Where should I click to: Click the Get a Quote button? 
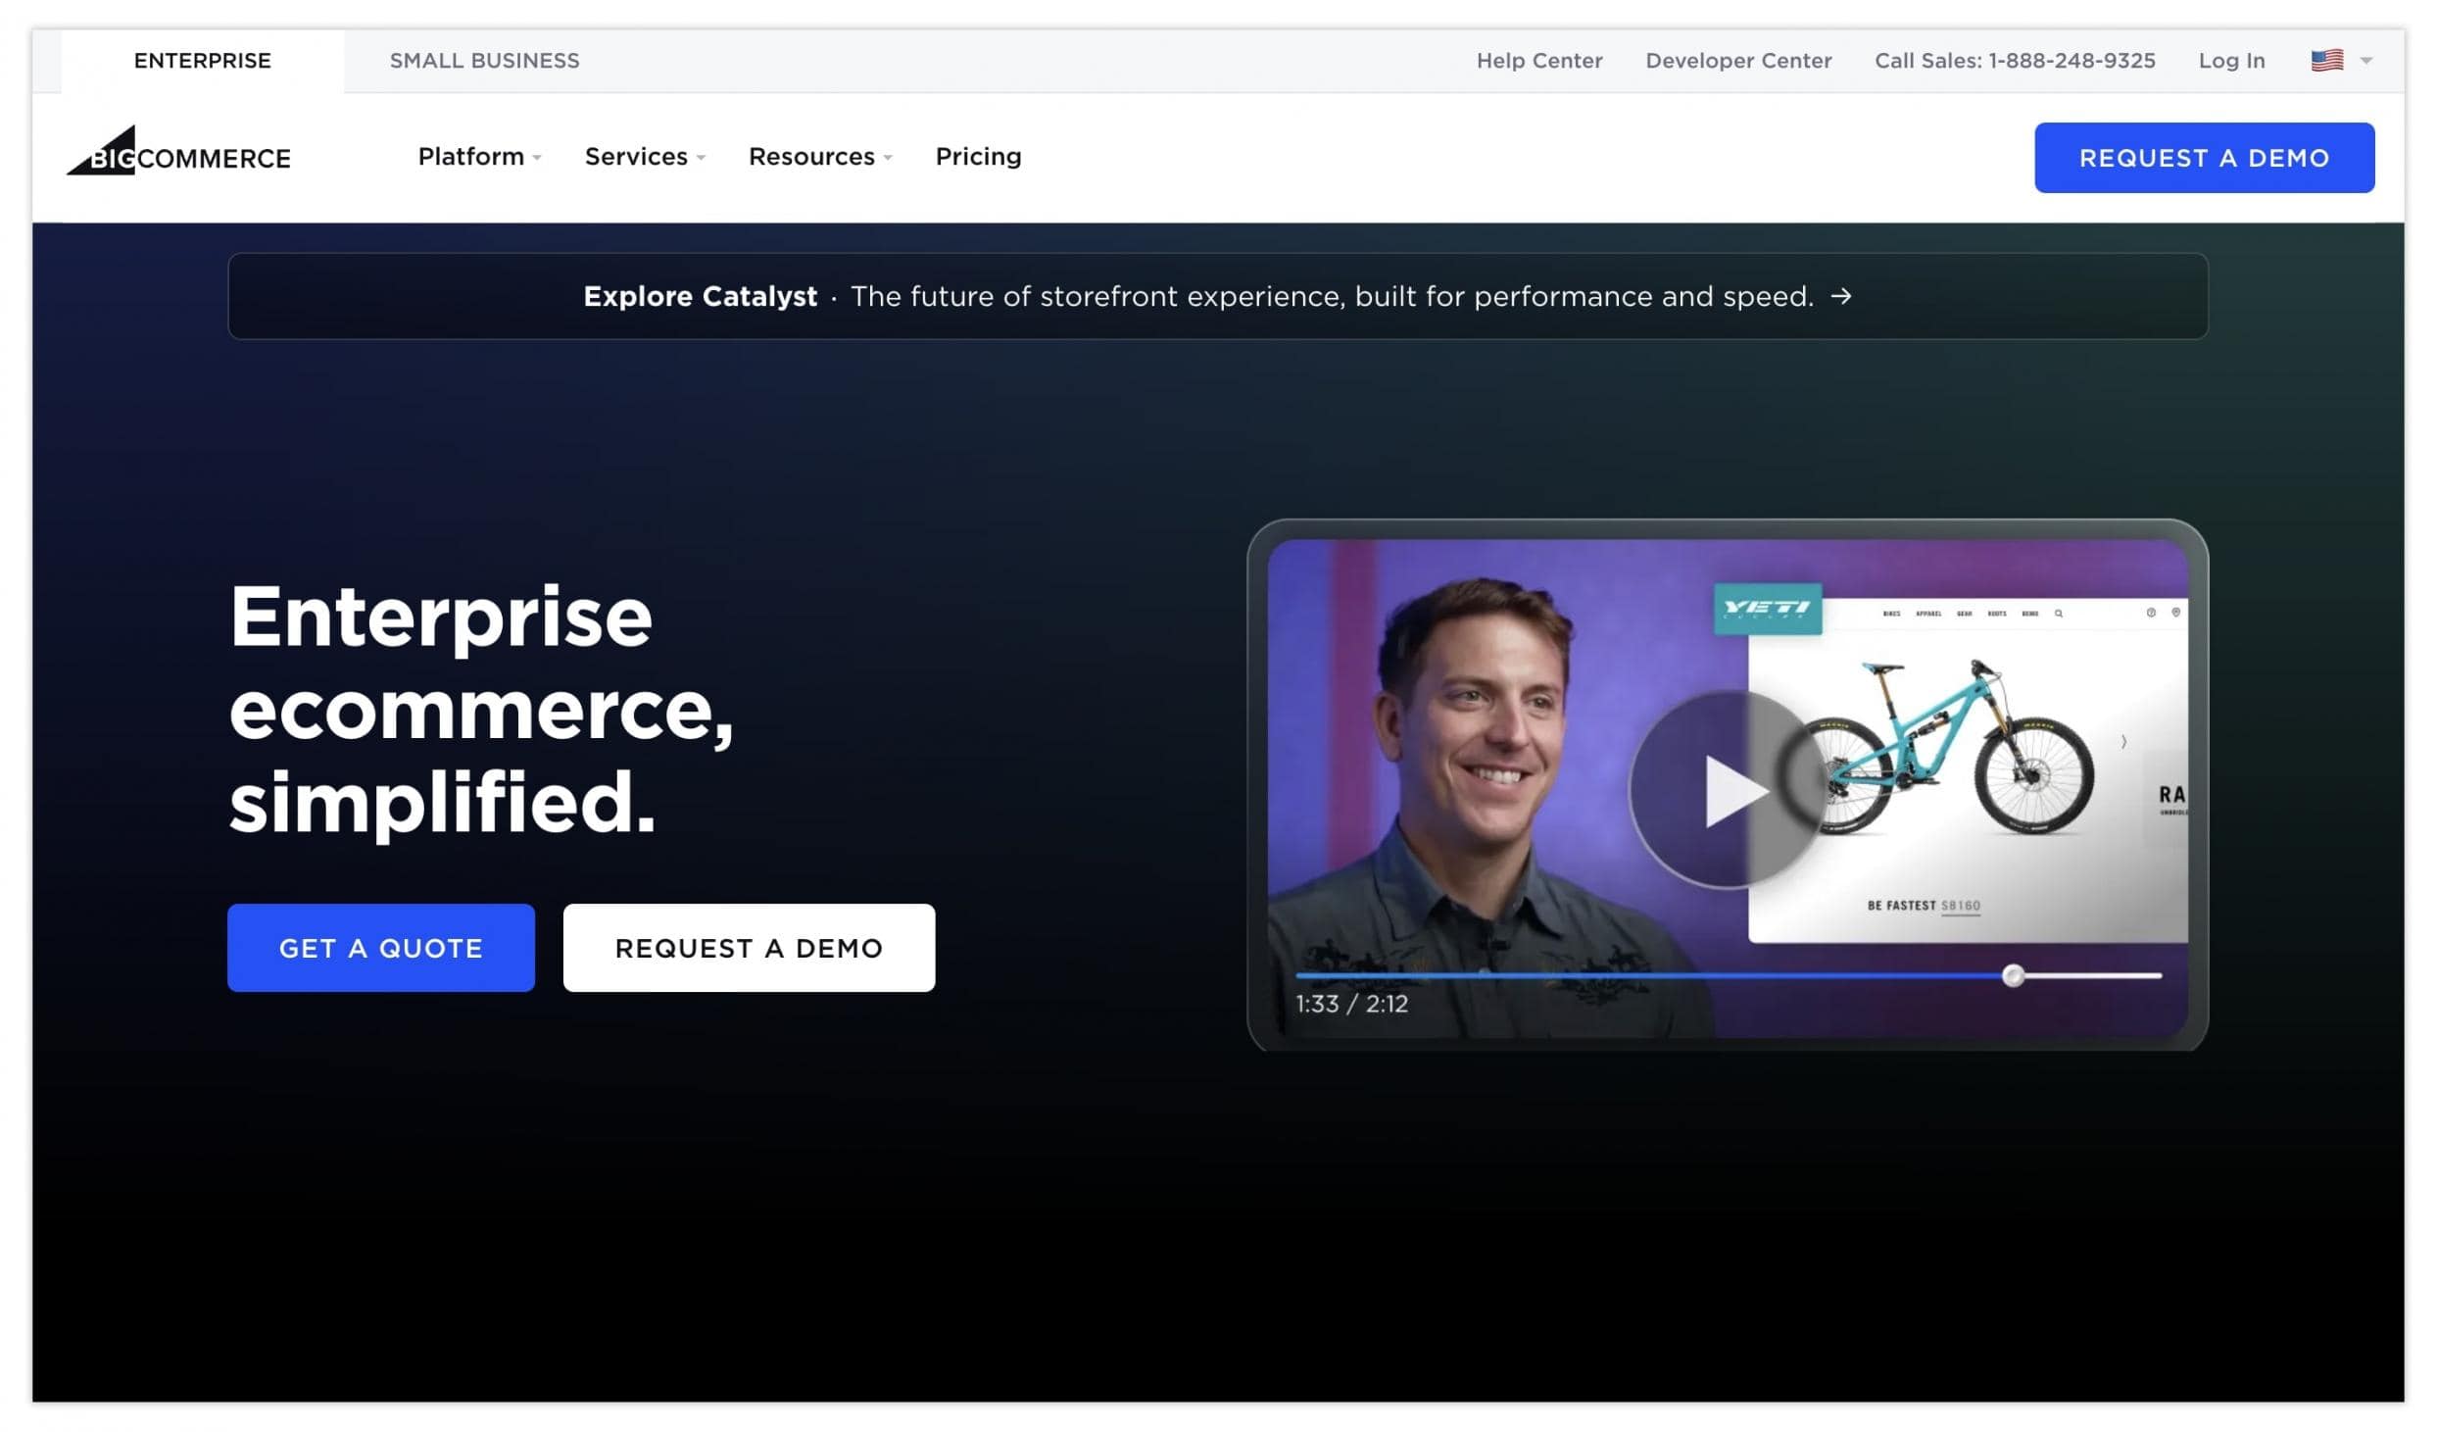(381, 948)
